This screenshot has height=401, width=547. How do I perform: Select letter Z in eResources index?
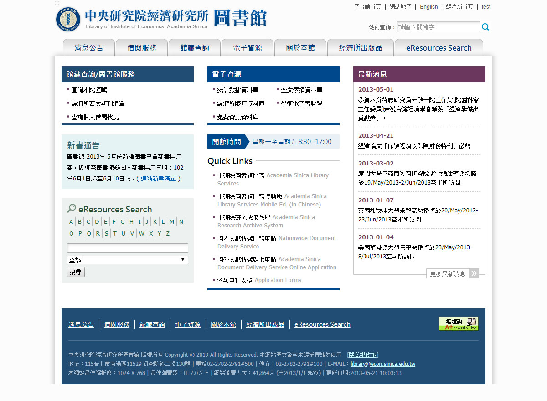click(x=168, y=234)
